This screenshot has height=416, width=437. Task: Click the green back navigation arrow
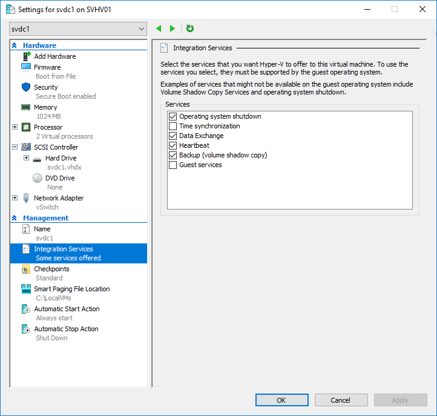(159, 28)
